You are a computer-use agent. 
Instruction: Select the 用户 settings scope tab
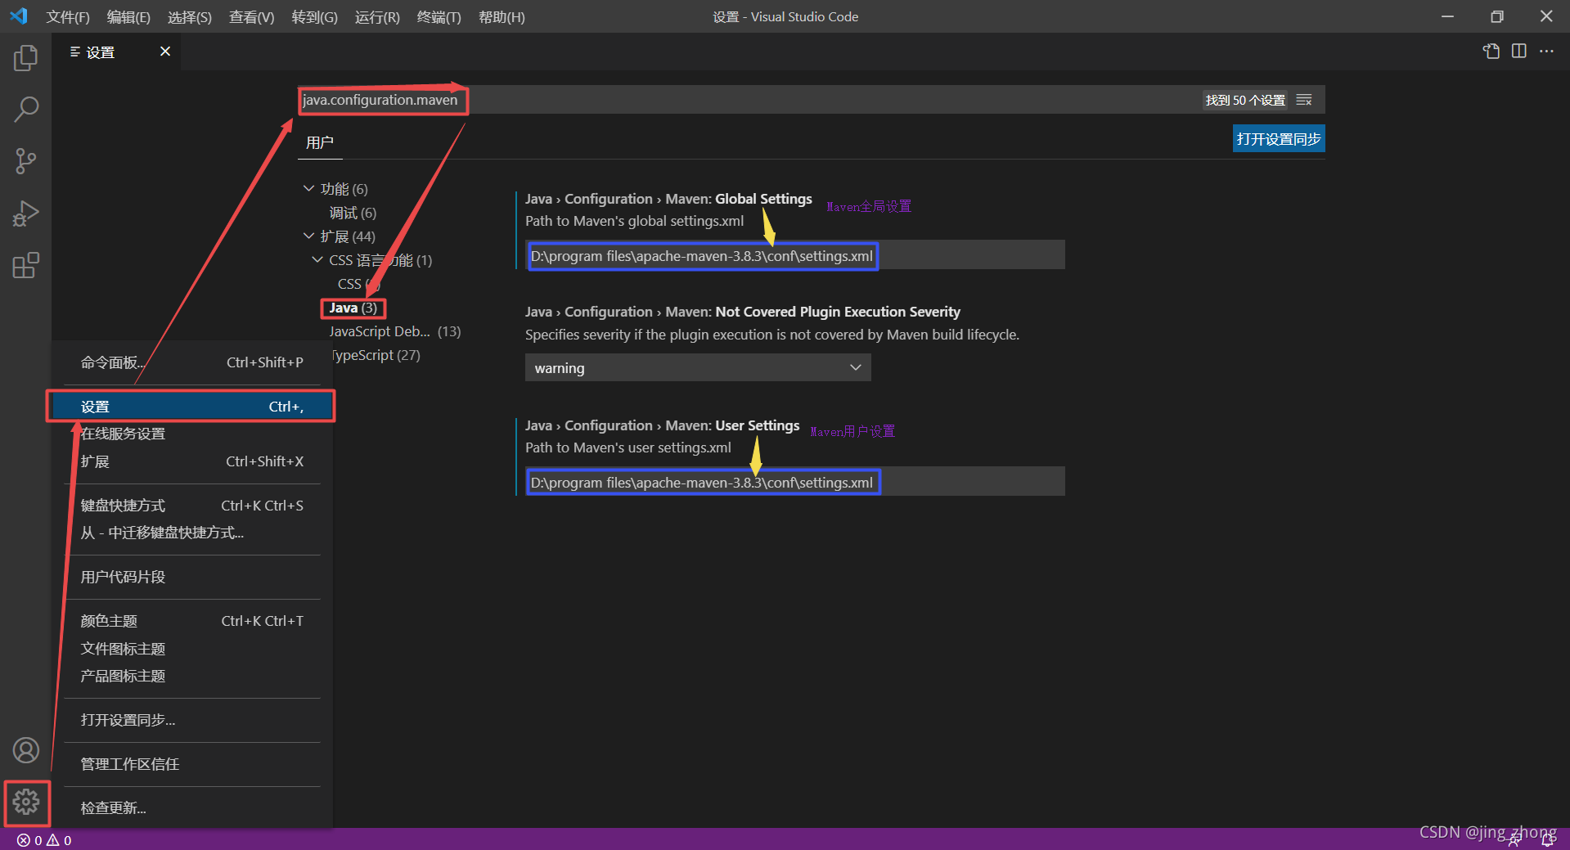click(320, 142)
